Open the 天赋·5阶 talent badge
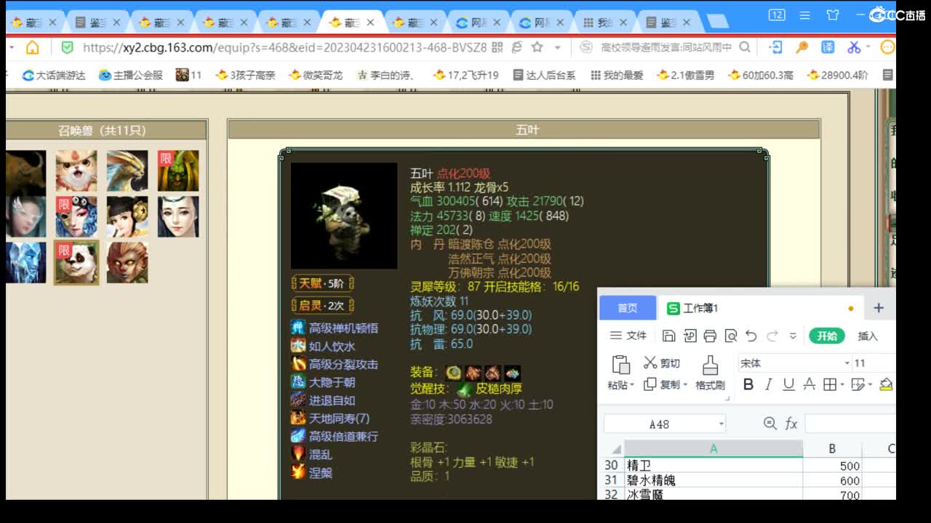The width and height of the screenshot is (931, 523). point(322,283)
